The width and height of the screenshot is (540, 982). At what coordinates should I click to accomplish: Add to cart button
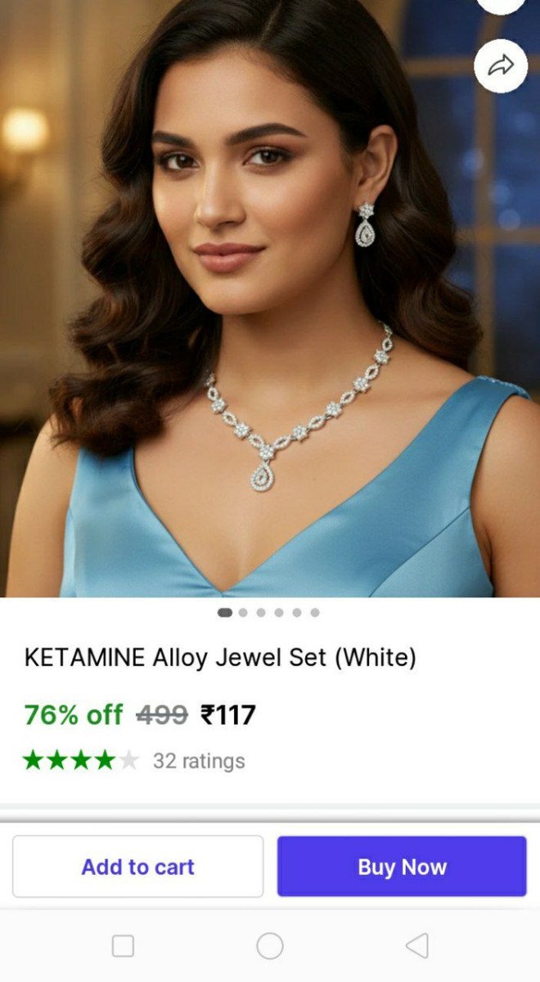click(x=137, y=867)
